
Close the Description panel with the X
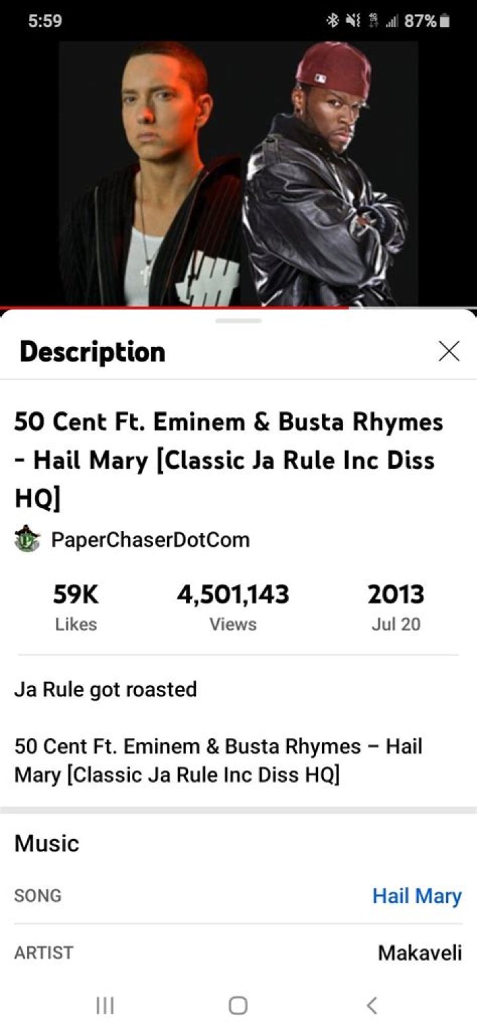[x=449, y=352]
